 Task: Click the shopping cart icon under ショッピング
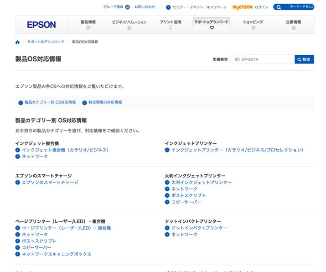[x=253, y=28]
